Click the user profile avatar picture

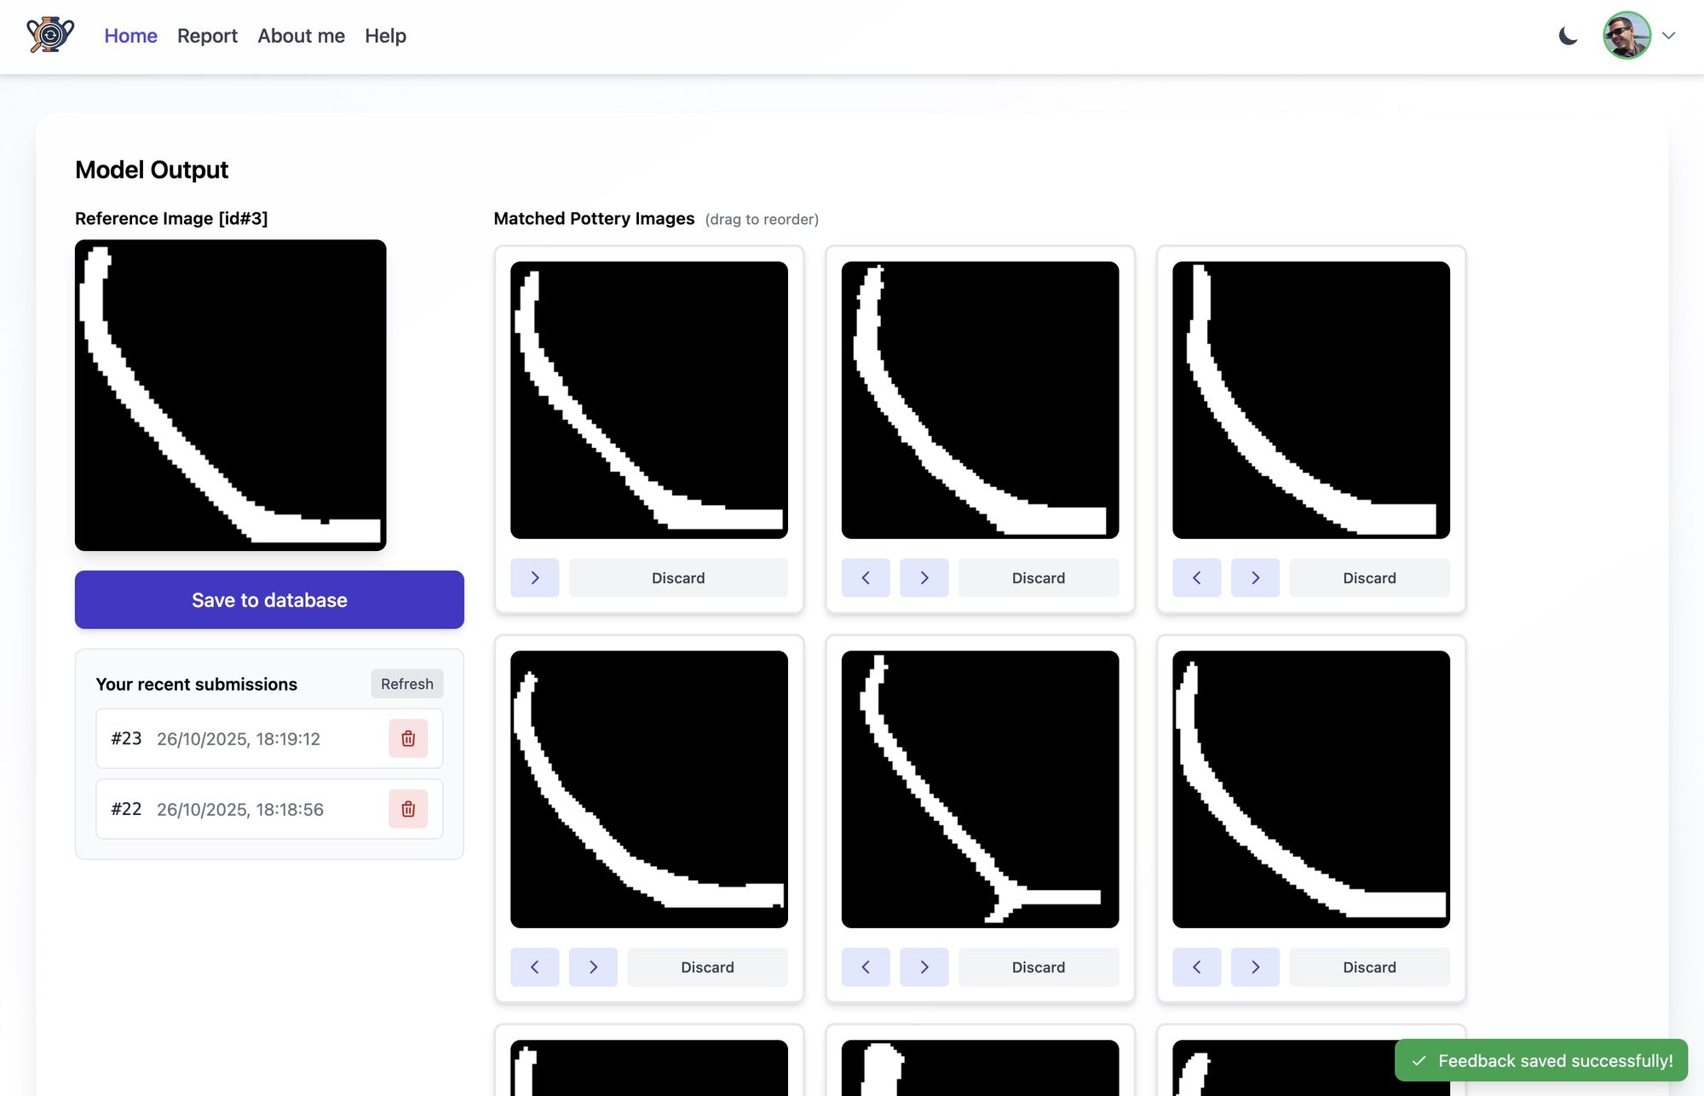click(1626, 36)
